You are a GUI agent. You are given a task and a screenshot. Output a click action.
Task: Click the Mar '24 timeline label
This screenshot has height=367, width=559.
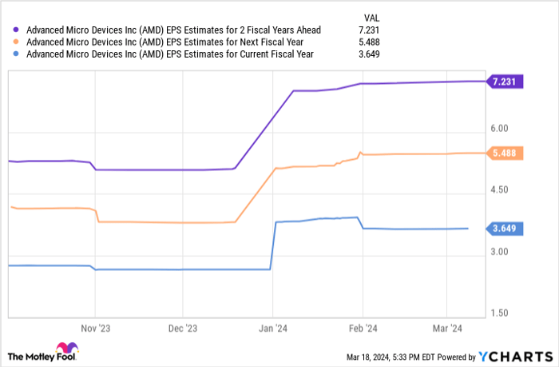(446, 328)
